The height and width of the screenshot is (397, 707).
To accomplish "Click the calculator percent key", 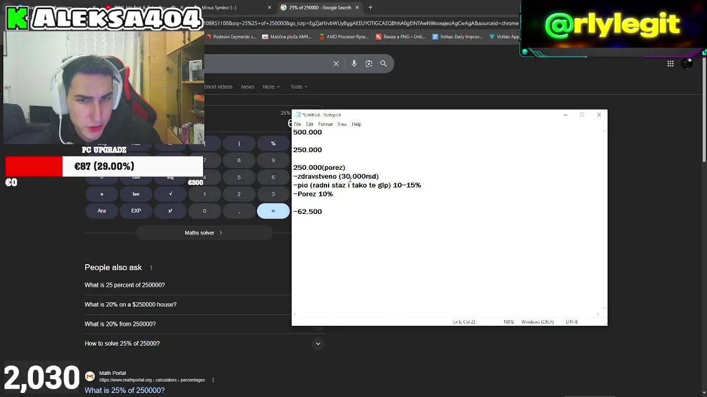I will (273, 143).
